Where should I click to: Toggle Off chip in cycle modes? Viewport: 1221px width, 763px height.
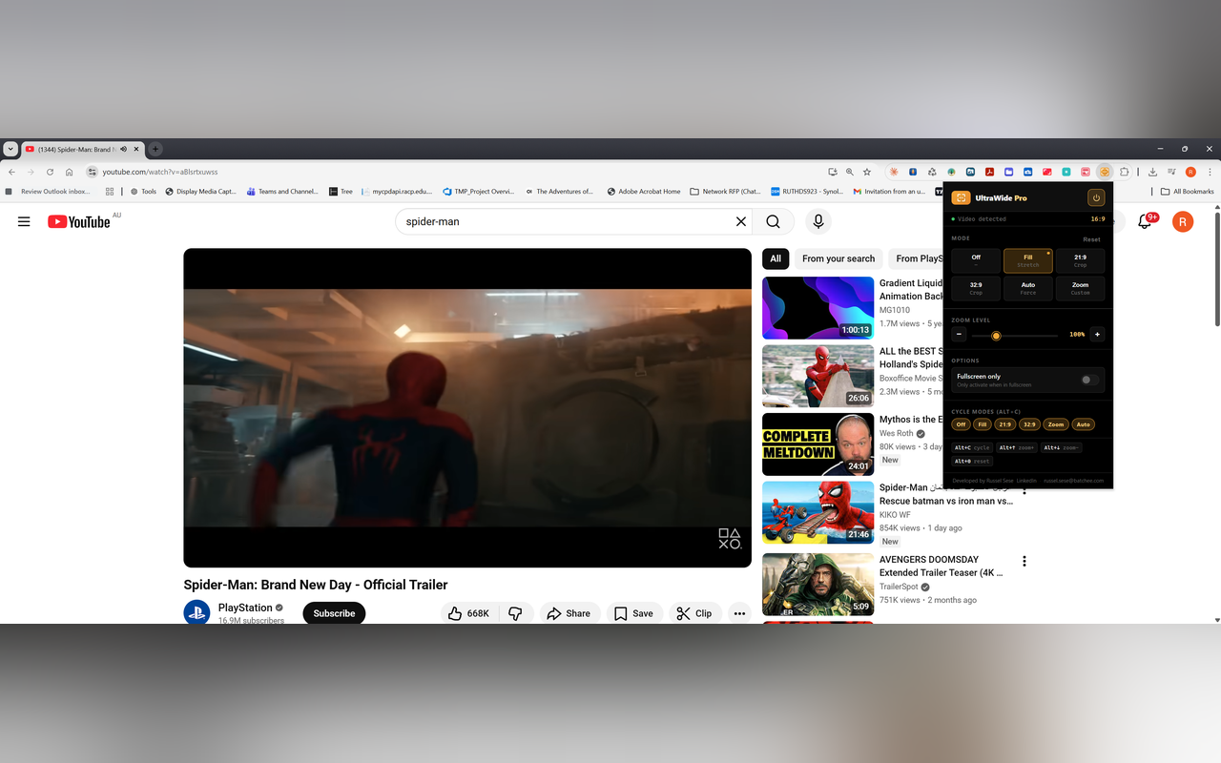(961, 424)
